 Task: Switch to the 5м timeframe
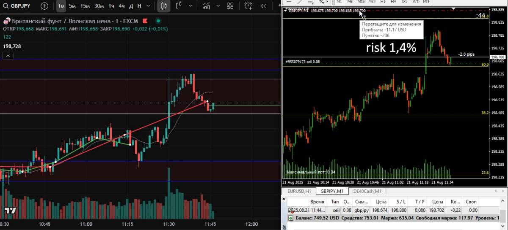72,6
